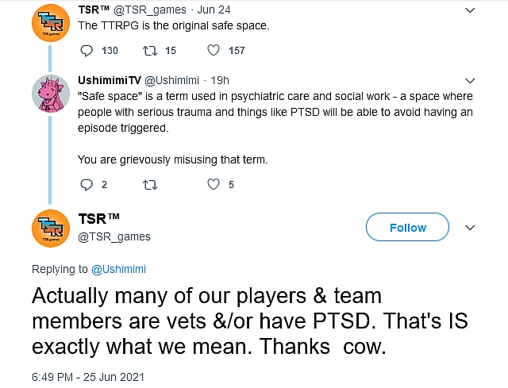The height and width of the screenshot is (388, 508).
Task: Click the 6:49 PM 25 Jun 2021 timestamp
Action: pyautogui.click(x=88, y=376)
